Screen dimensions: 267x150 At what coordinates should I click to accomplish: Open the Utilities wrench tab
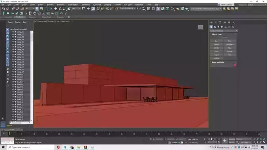(x=233, y=22)
